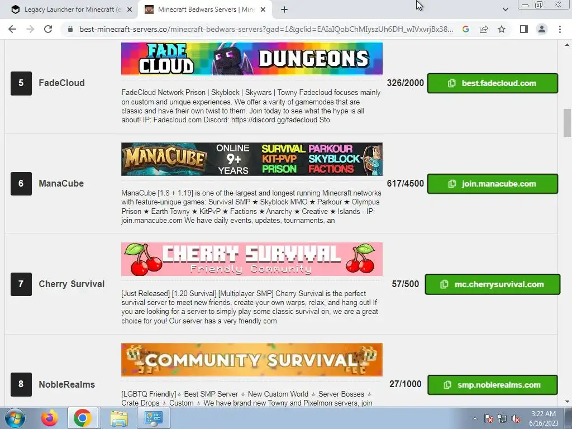Open the Google icon in address bar

coord(466,29)
